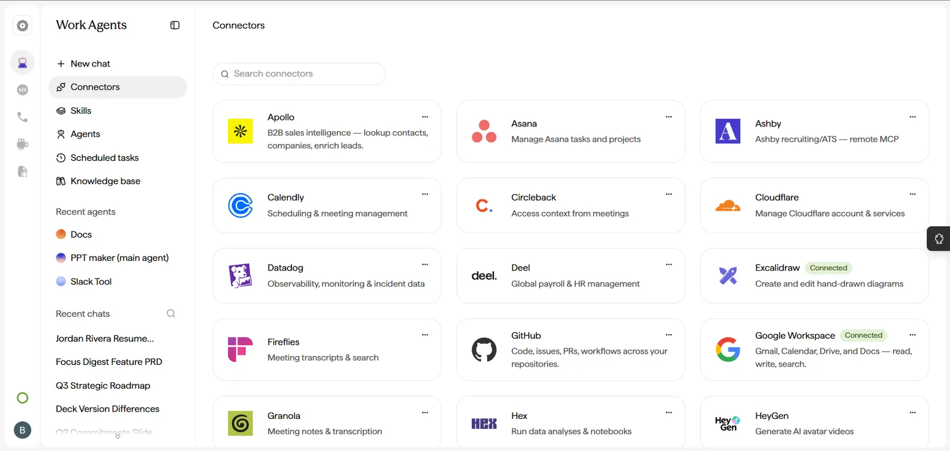Open Hex card more options menu
This screenshot has width=950, height=451.
click(x=669, y=412)
